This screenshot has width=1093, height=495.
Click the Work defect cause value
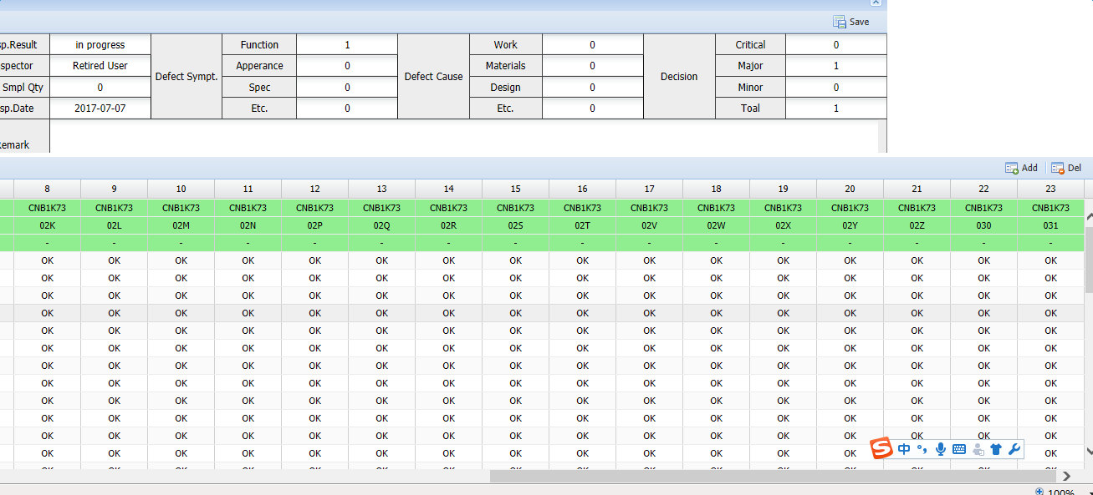tap(593, 44)
